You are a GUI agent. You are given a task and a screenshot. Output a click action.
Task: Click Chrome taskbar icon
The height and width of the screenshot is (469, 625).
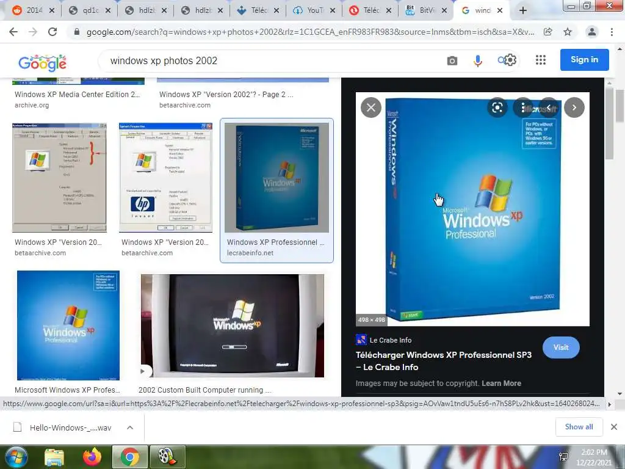[130, 457]
